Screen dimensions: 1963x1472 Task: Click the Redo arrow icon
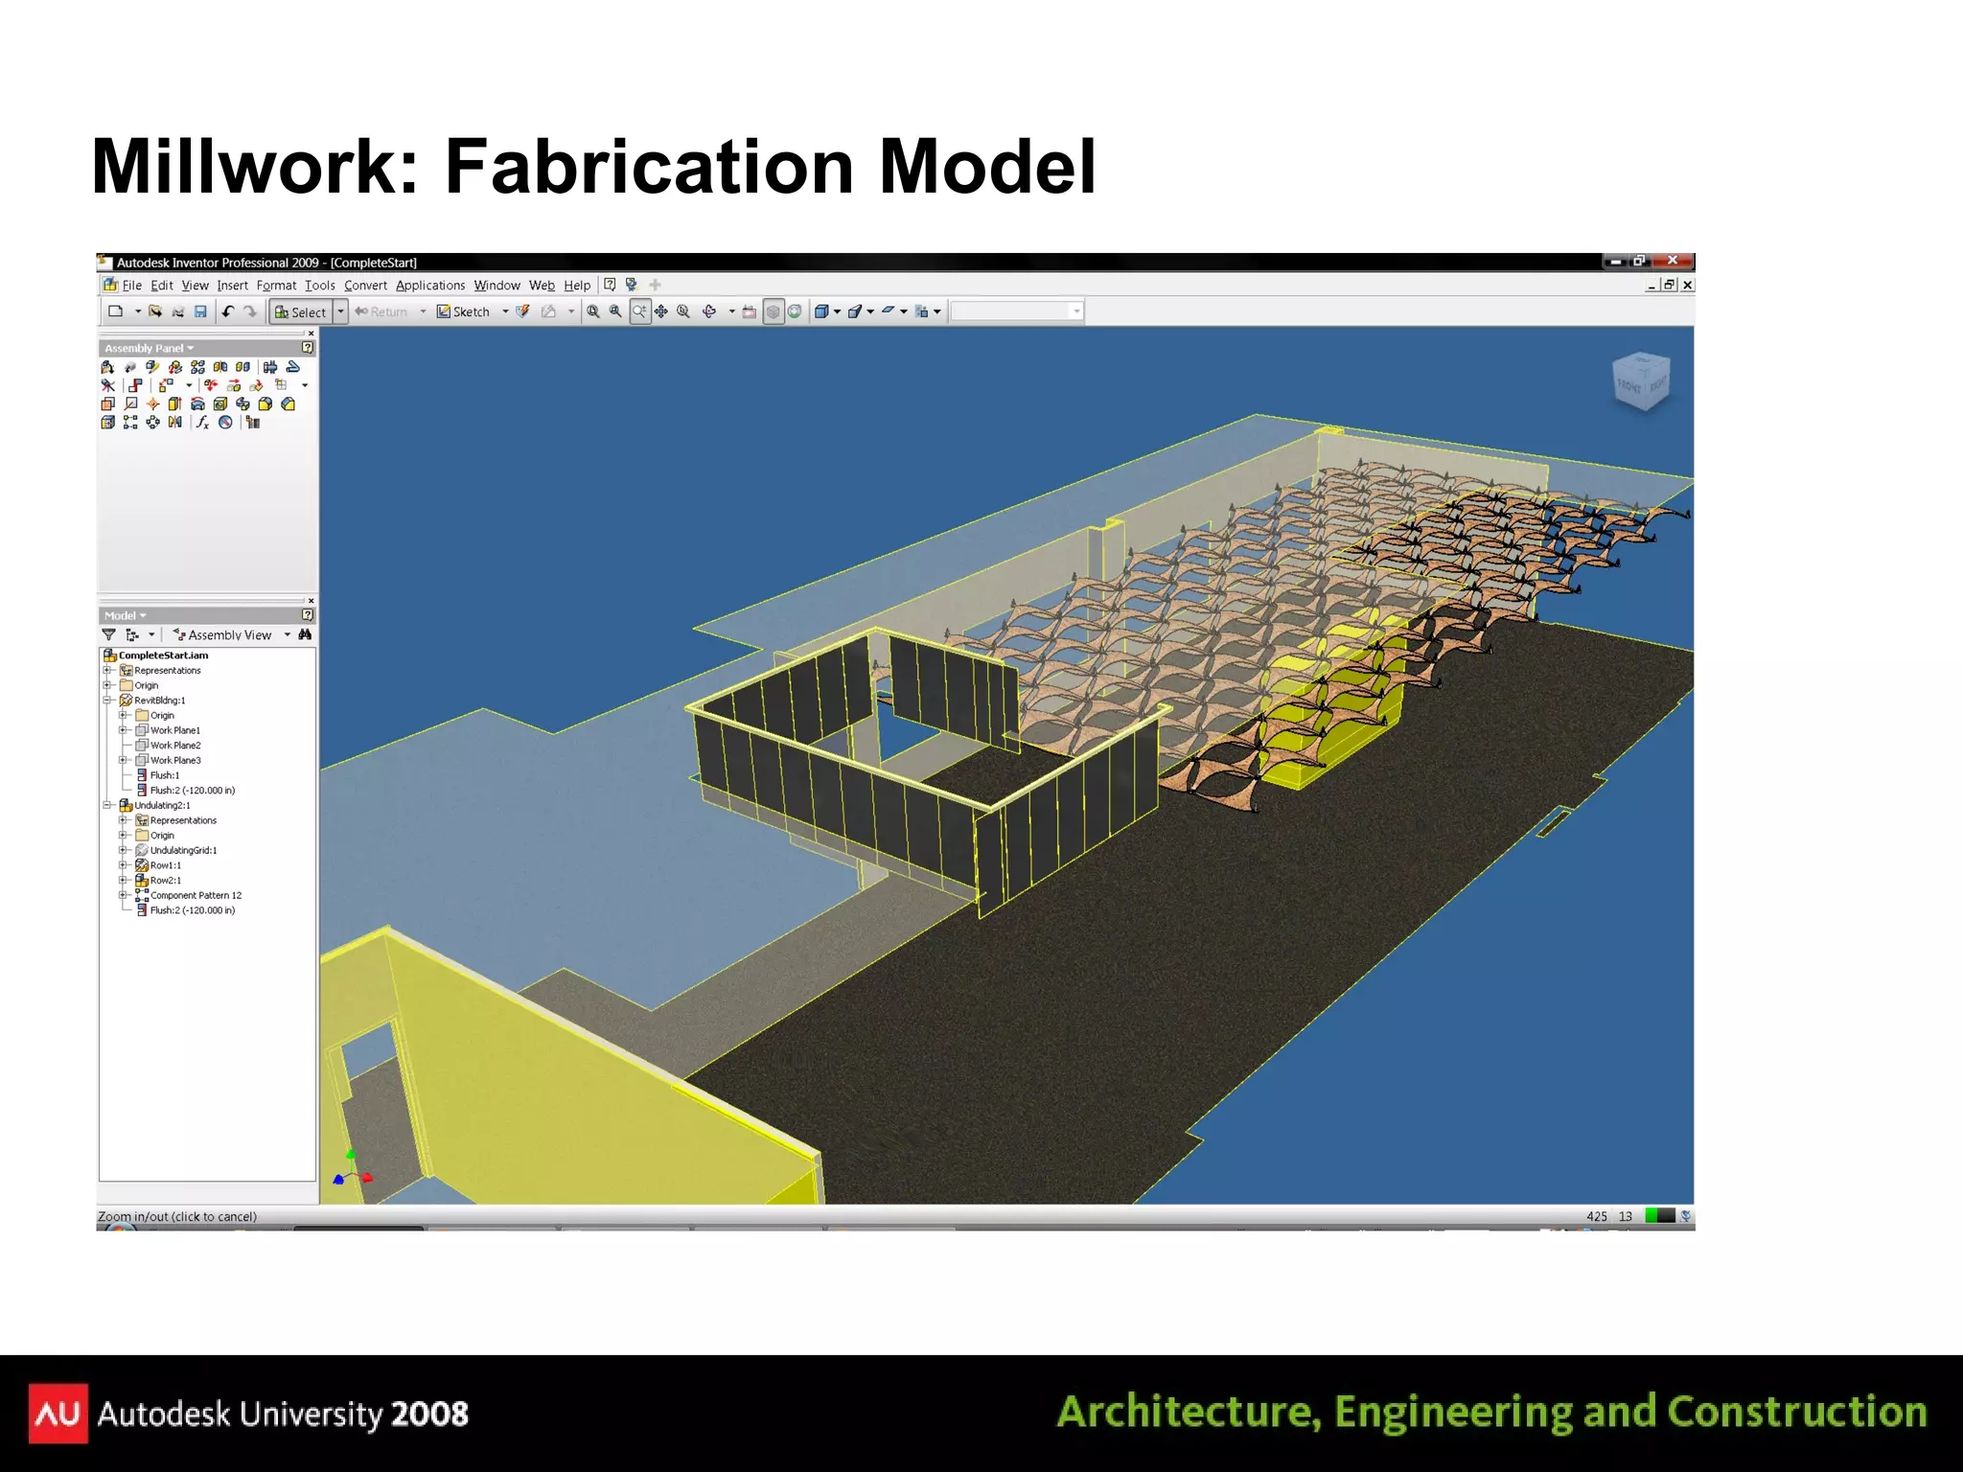[x=250, y=311]
